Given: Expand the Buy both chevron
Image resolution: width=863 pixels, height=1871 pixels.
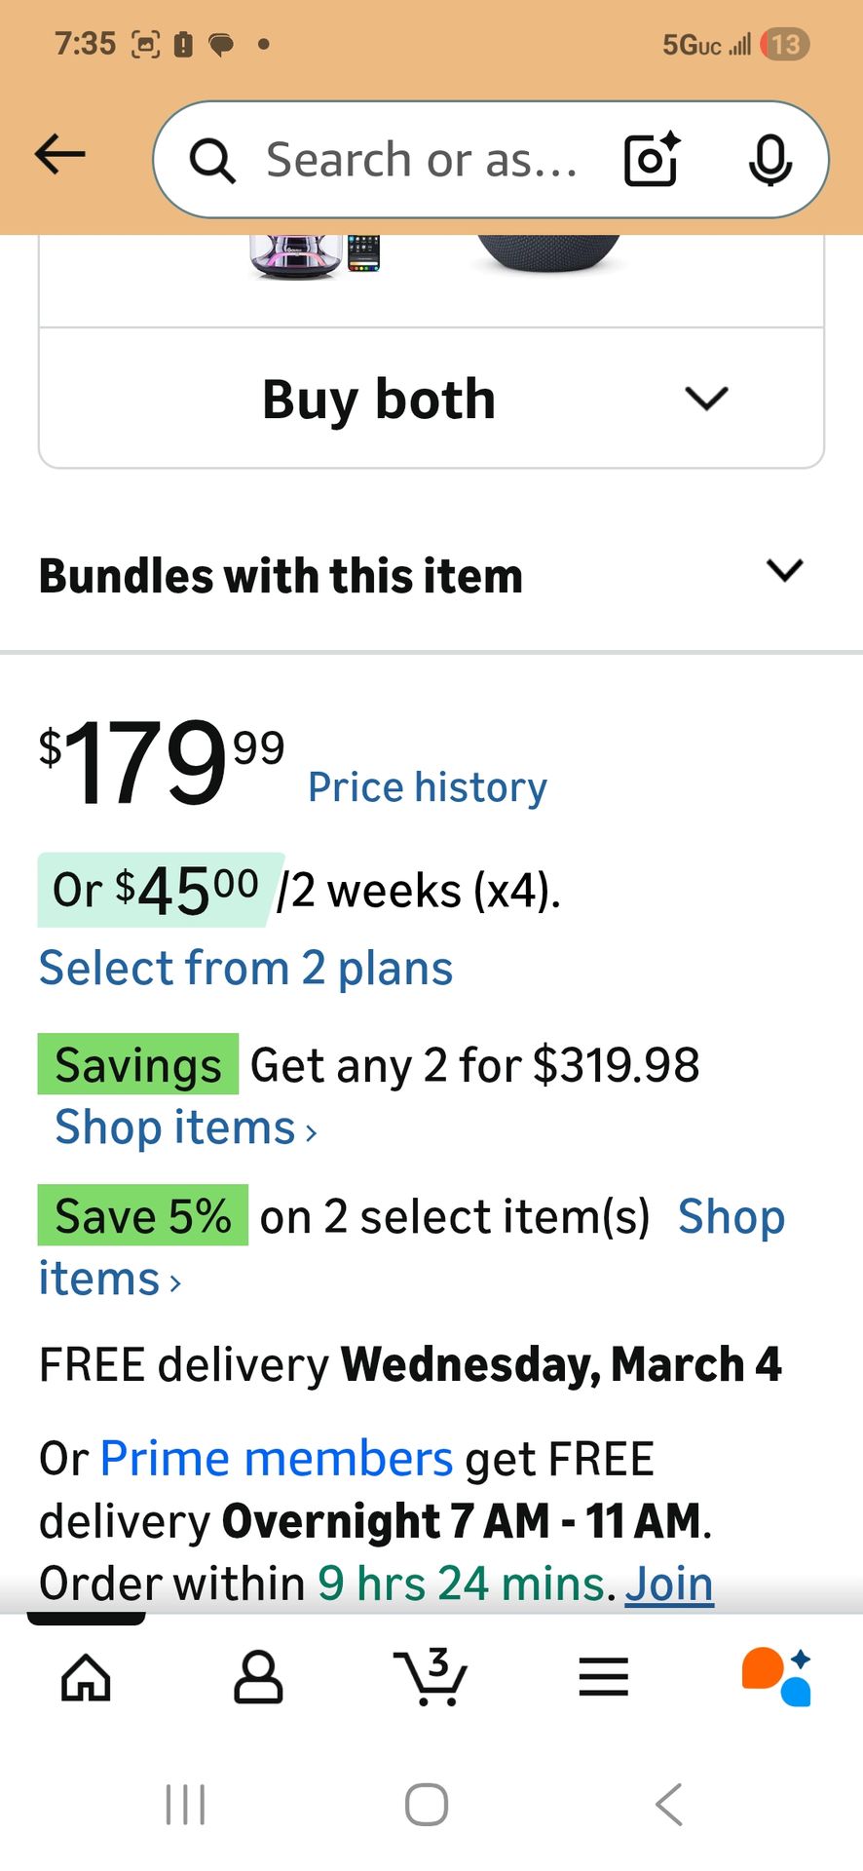Looking at the screenshot, I should (x=706, y=399).
